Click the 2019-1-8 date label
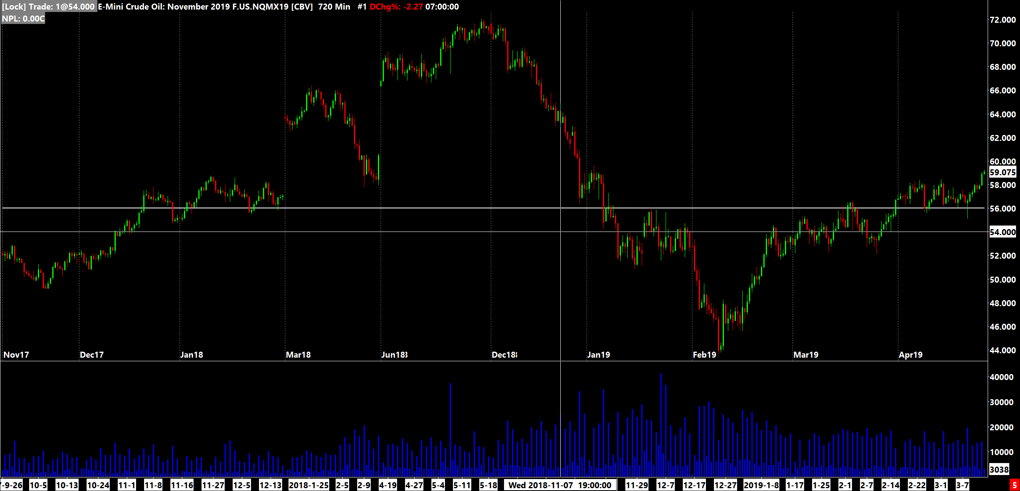 coord(761,485)
